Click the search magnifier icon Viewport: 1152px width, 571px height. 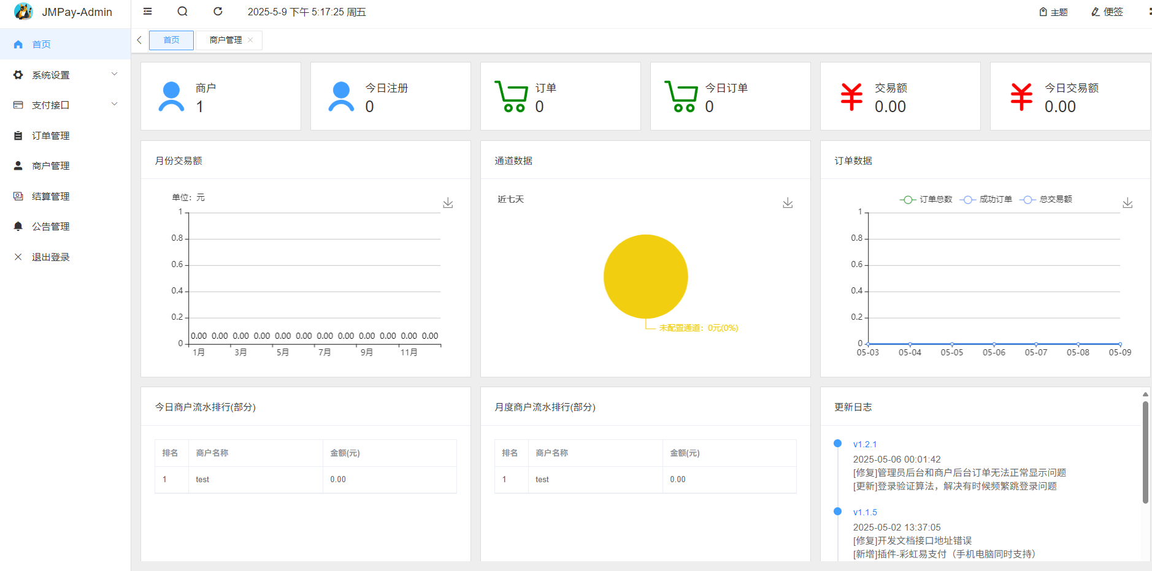[x=182, y=12]
